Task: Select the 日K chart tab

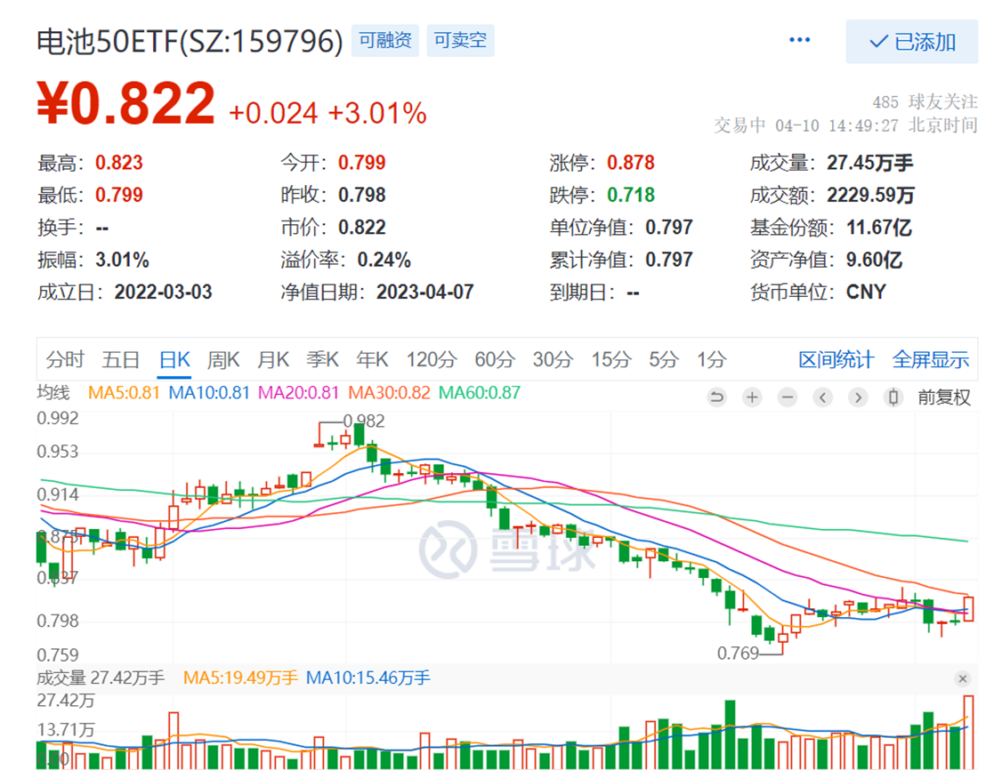Action: pos(174,359)
